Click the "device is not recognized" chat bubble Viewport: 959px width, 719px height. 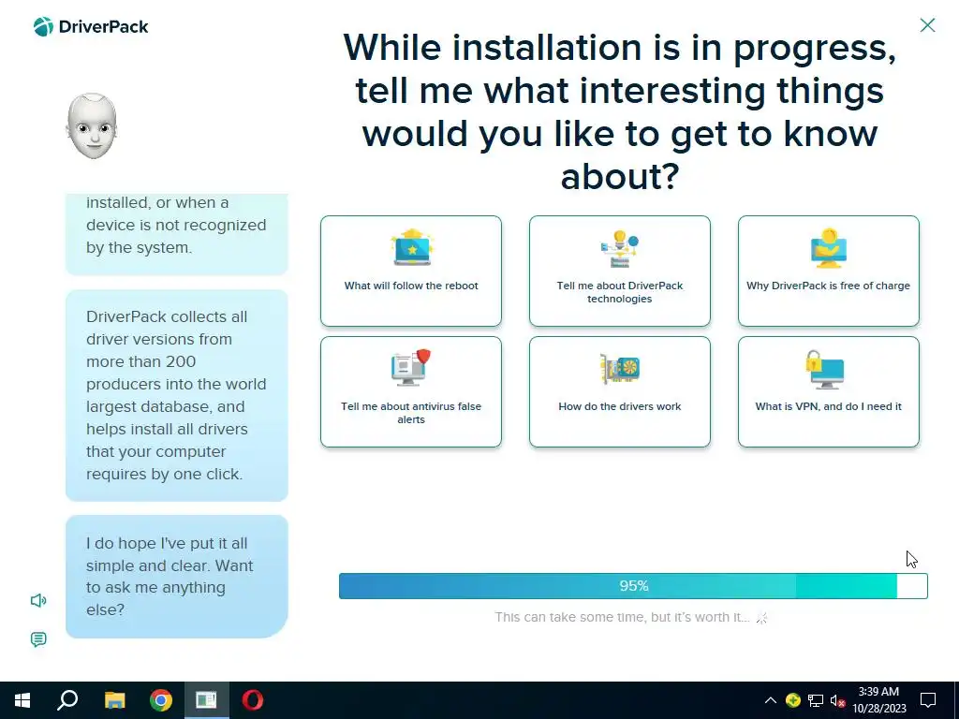coord(177,233)
